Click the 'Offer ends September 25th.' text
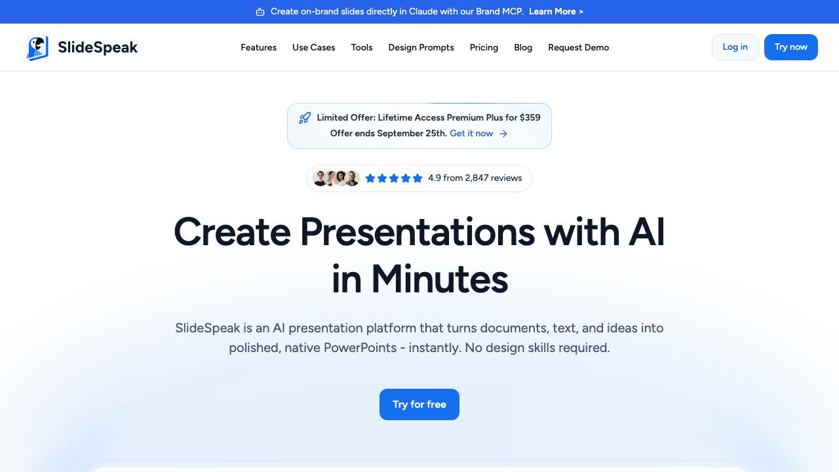The width and height of the screenshot is (839, 472). click(389, 134)
